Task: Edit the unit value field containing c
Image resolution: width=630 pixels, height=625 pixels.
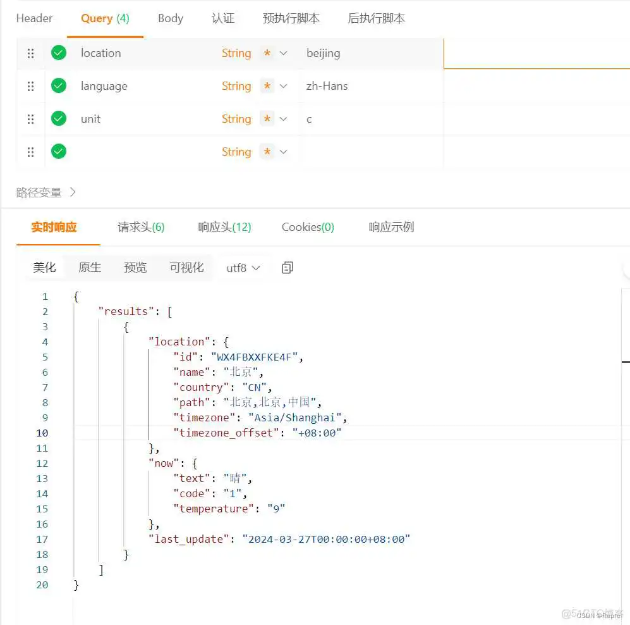Action: click(373, 119)
